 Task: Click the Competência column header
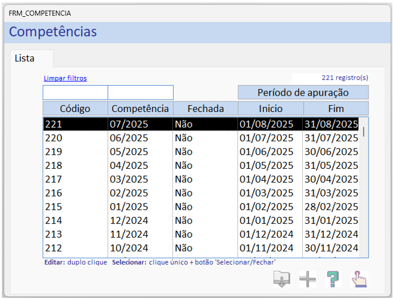[x=140, y=109]
